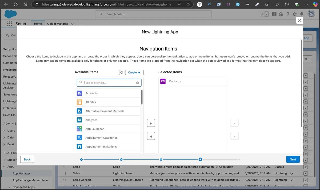Click the Back button

tap(27, 159)
